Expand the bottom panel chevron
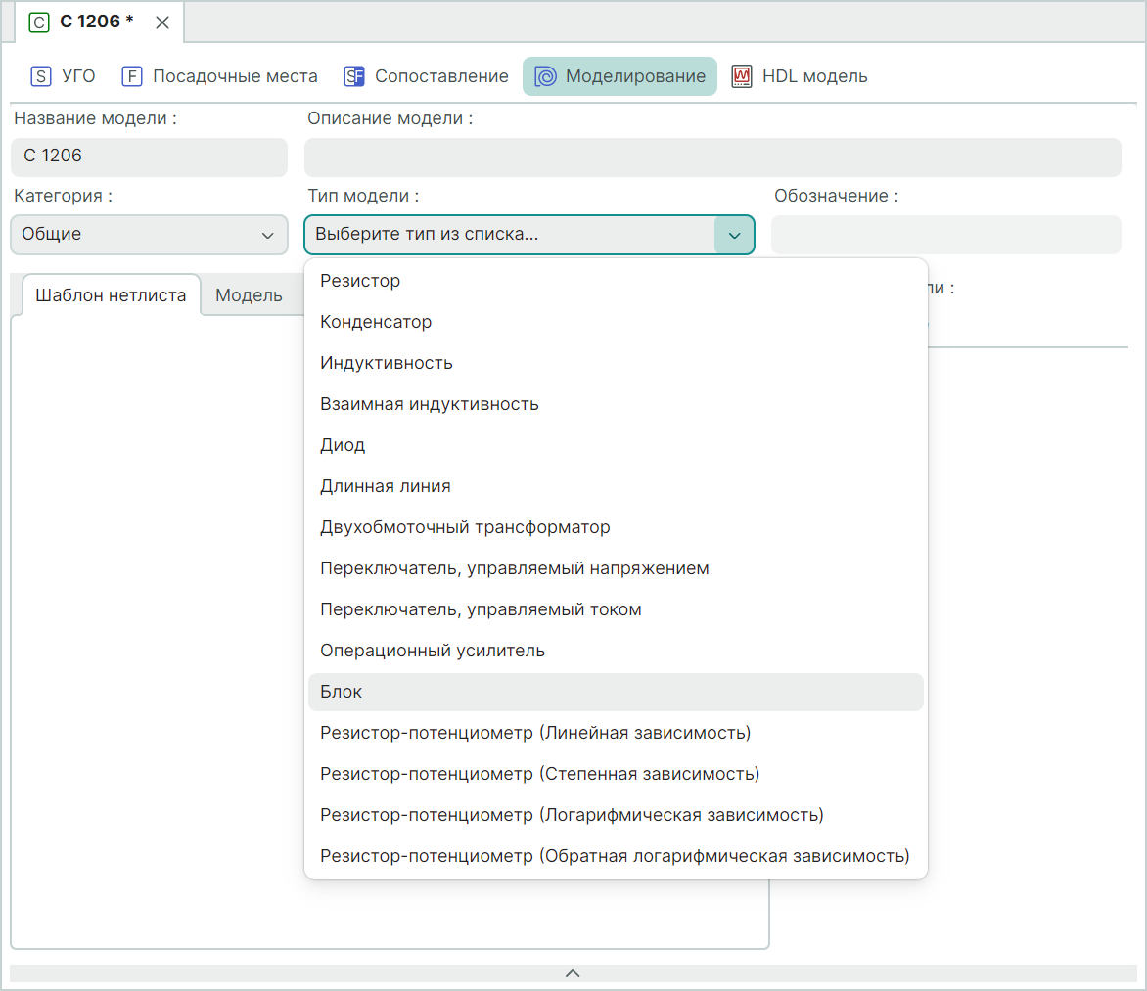This screenshot has width=1147, height=991. coord(573,972)
